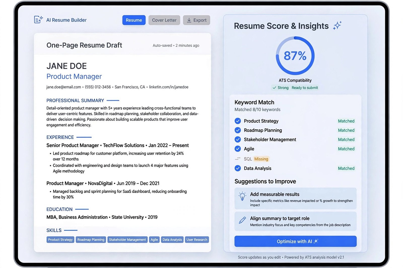Toggle the Roadmap Planning keyword checkmark
This screenshot has width=403, height=268.
tap(238, 130)
